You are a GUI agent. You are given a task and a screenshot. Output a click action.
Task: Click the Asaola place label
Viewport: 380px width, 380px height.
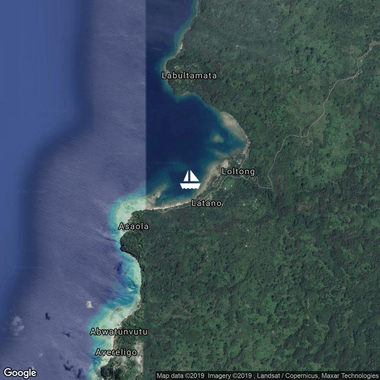pos(134,227)
